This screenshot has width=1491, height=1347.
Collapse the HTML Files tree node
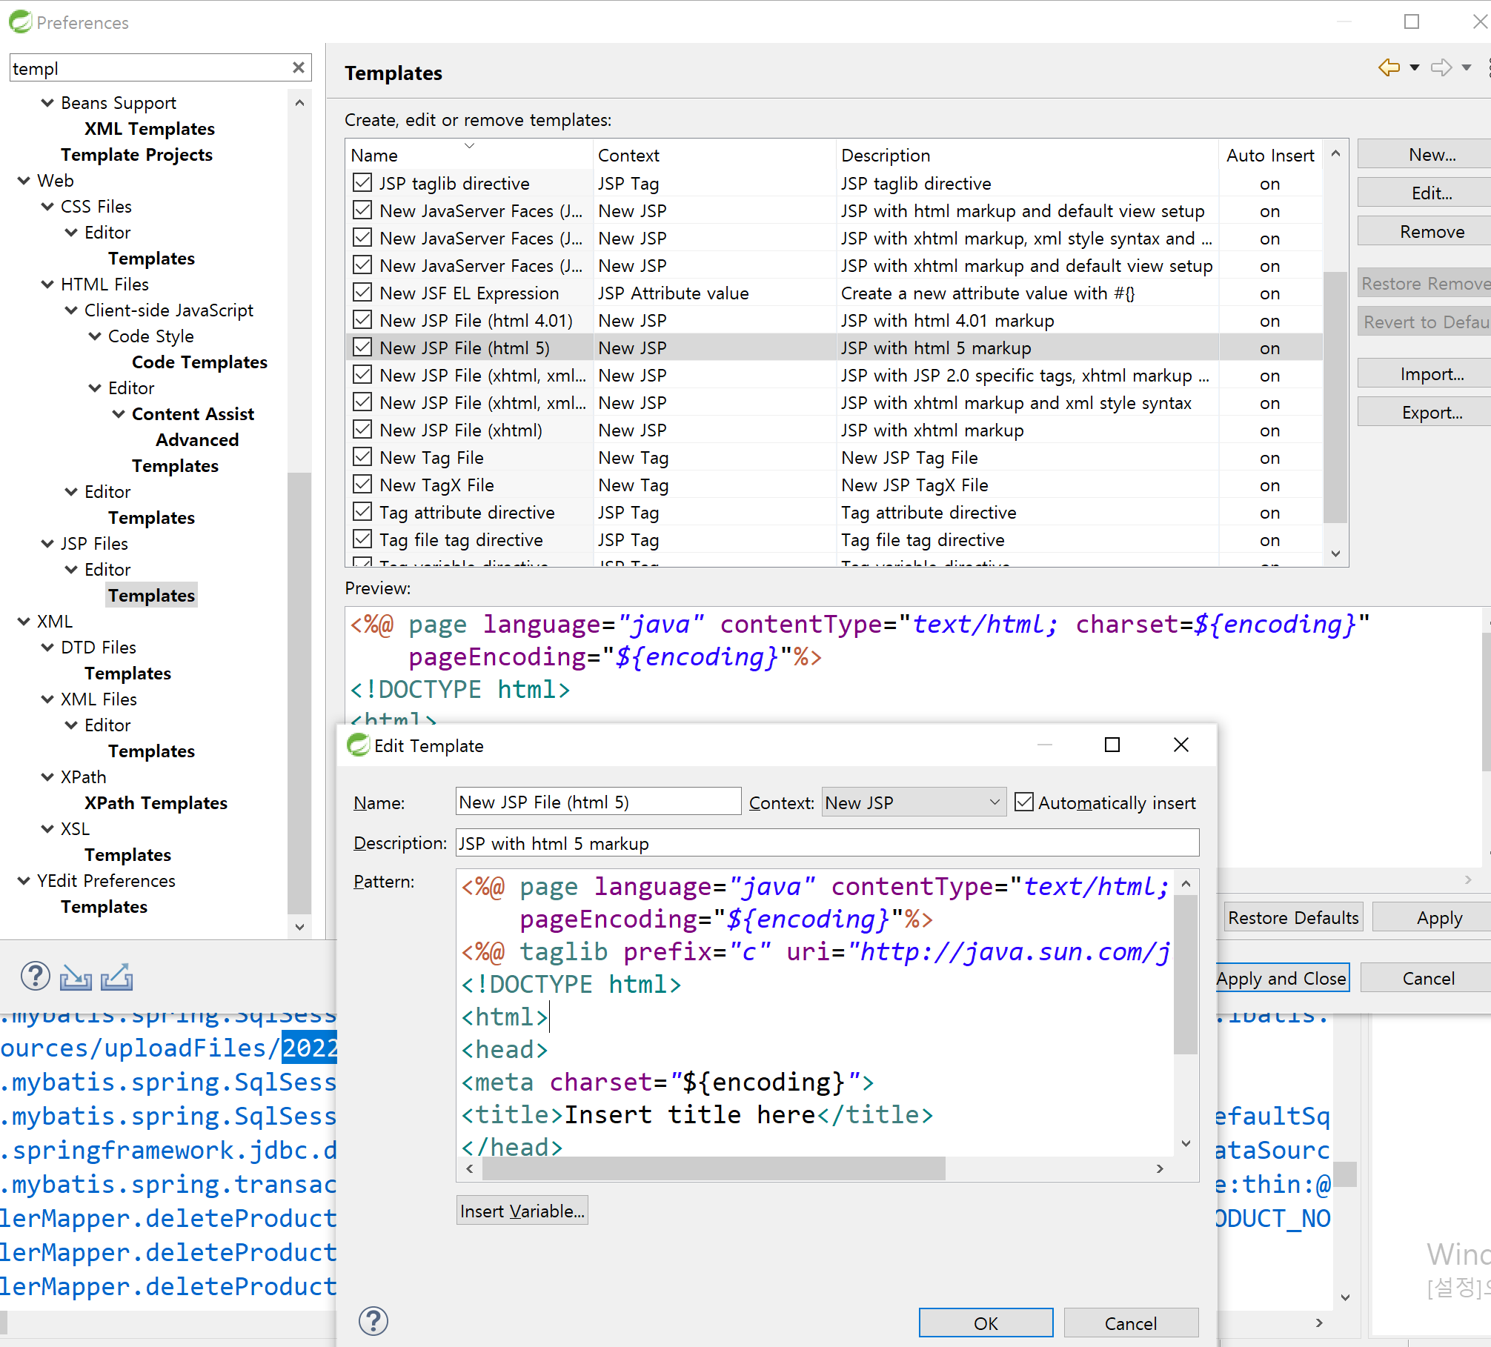click(x=47, y=285)
